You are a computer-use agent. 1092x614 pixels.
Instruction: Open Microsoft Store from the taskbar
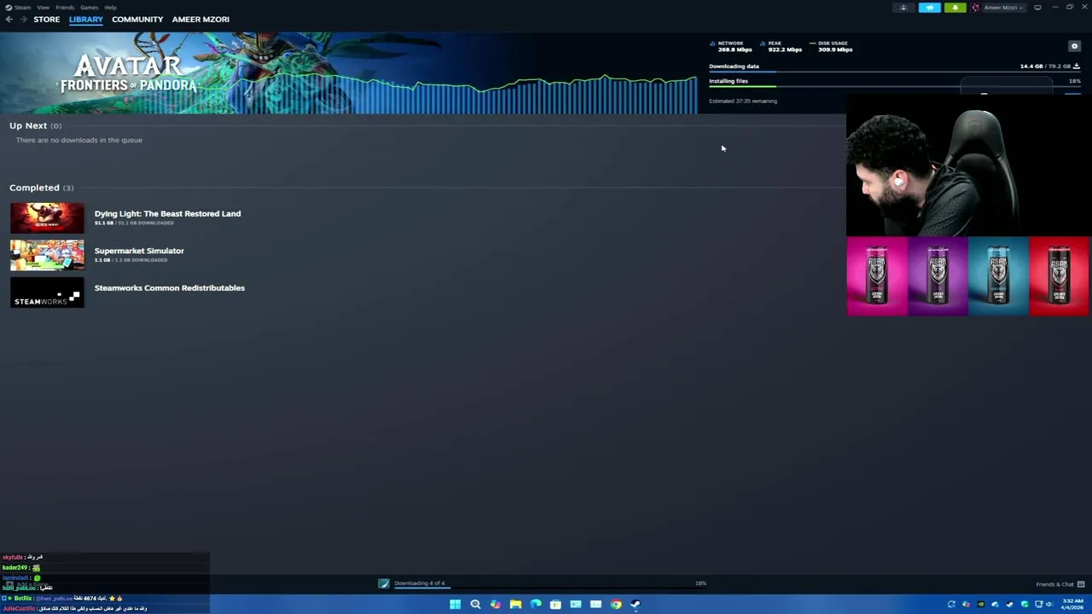555,605
